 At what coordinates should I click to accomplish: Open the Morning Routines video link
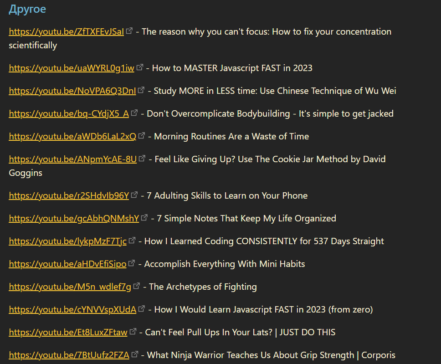72,137
